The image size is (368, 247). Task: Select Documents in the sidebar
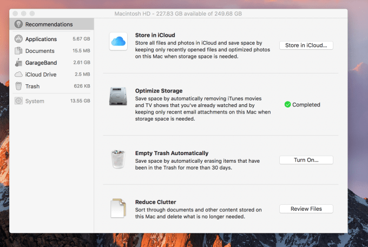pyautogui.click(x=40, y=51)
